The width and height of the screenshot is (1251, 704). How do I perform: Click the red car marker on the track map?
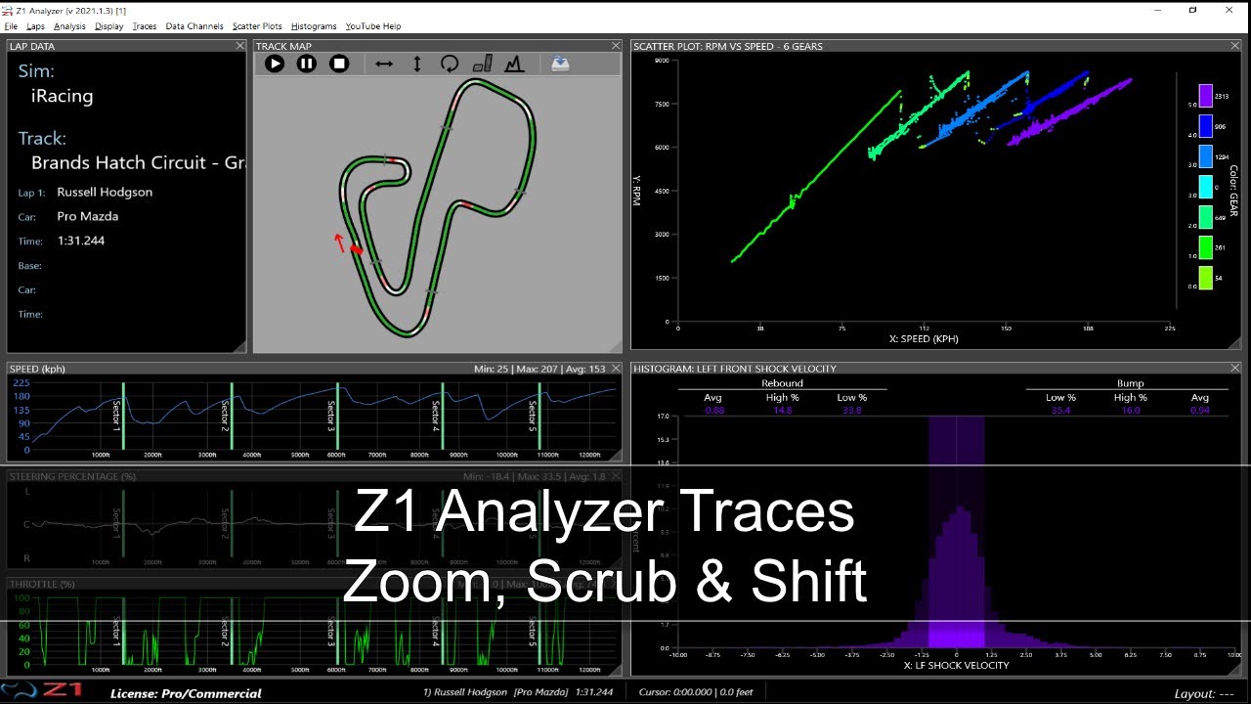(x=357, y=250)
